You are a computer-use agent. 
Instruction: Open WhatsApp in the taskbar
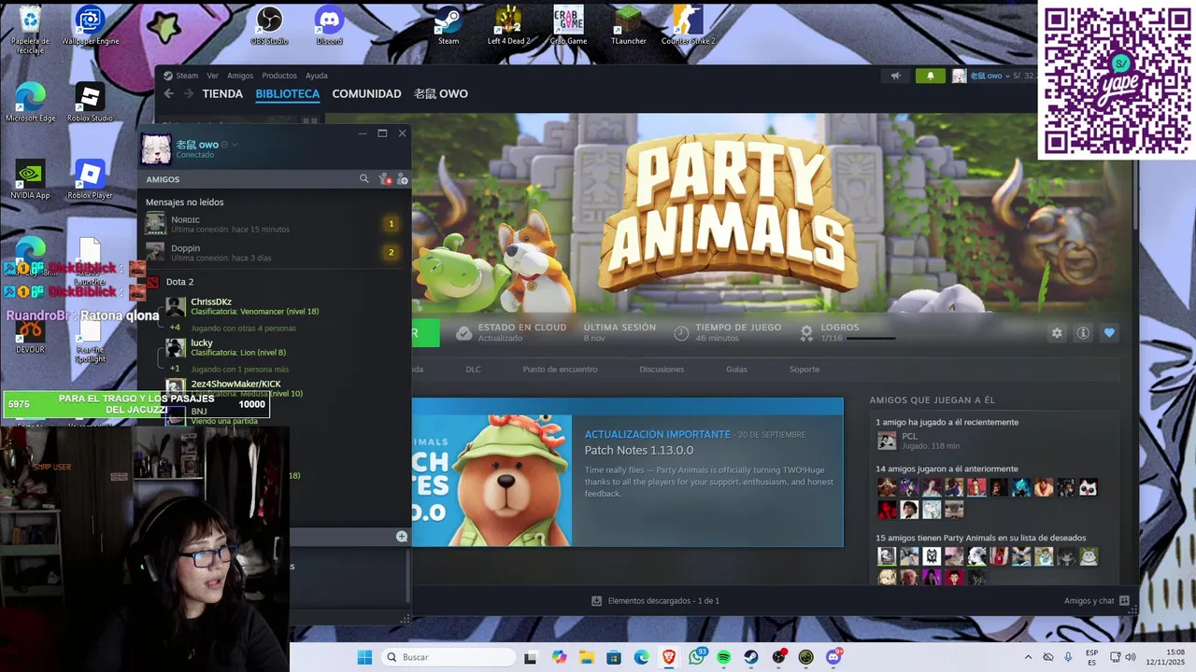696,657
